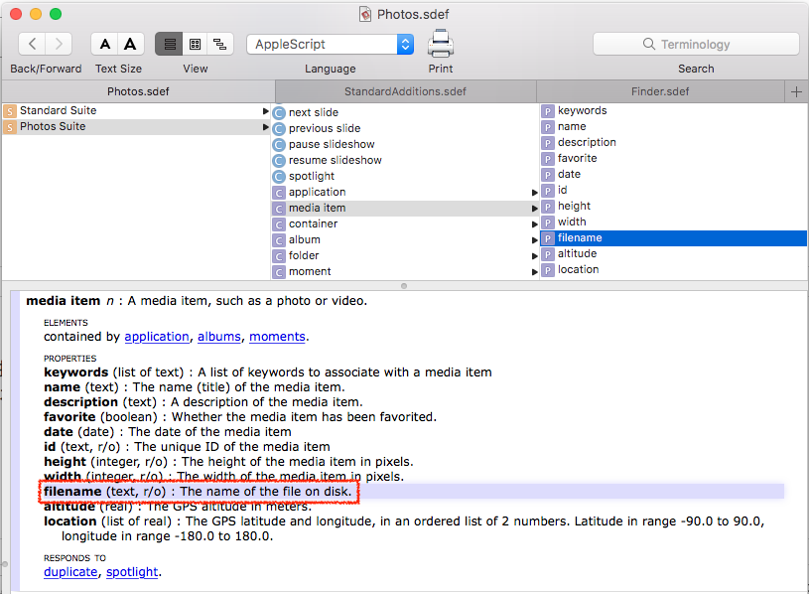The height and width of the screenshot is (594, 809).
Task: Switch to list column view mode
Action: click(169, 44)
